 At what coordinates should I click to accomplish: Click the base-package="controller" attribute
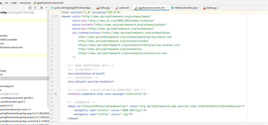pyautogui.click(x=124, y=94)
